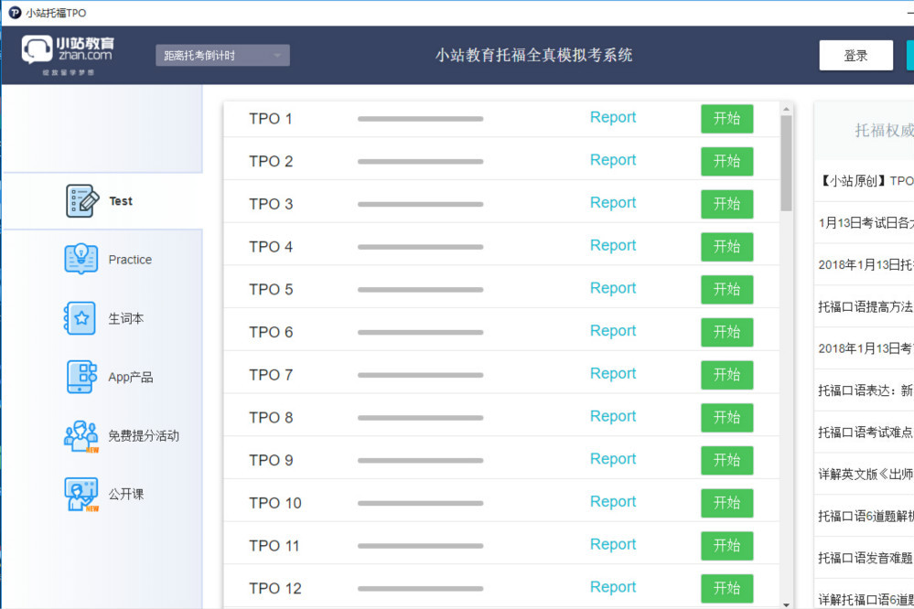This screenshot has height=609, width=914.
Task: Start TPO 6 with 开始 button
Action: [x=726, y=332]
